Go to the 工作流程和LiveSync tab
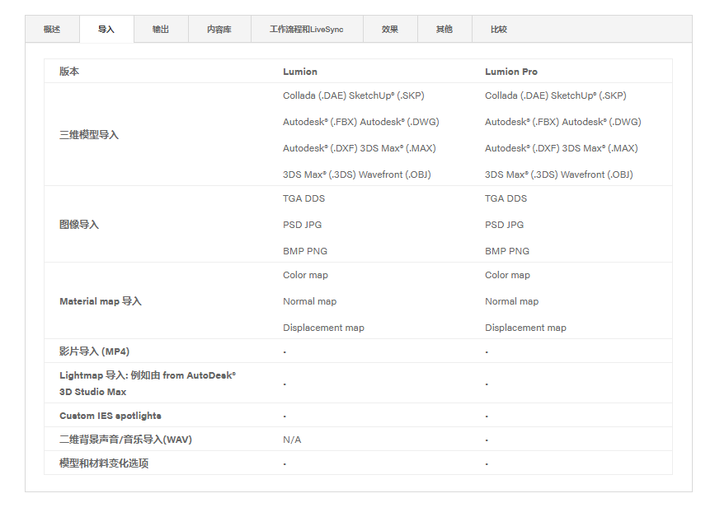This screenshot has height=512, width=715. (306, 30)
